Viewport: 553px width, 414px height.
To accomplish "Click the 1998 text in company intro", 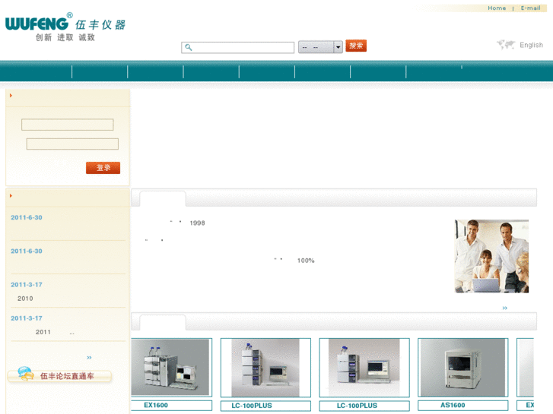I will point(197,223).
